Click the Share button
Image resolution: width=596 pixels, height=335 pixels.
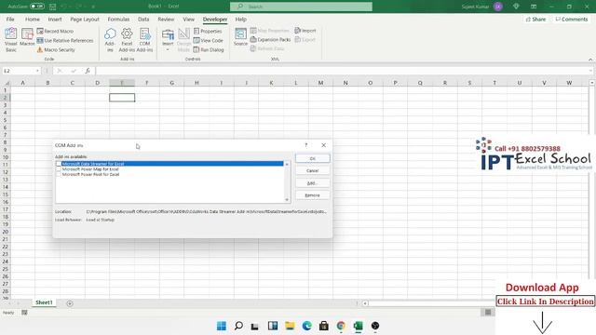click(x=535, y=19)
